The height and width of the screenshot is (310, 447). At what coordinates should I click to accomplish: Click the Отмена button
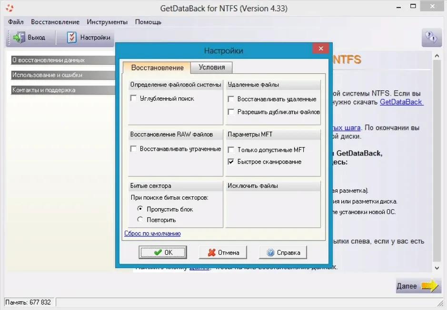pyautogui.click(x=223, y=252)
